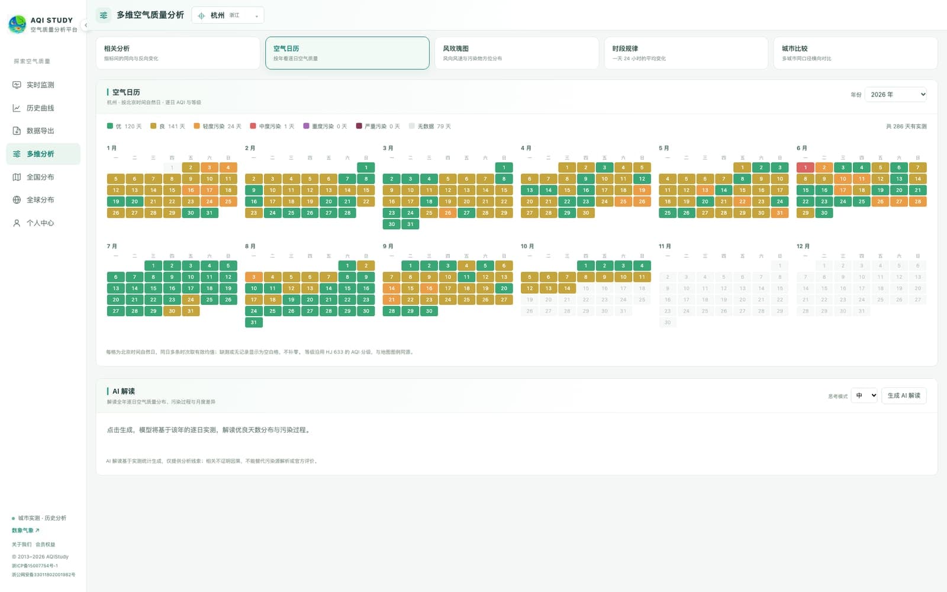The width and height of the screenshot is (947, 592).
Task: Click the 历史曲线 chart icon
Action: pos(17,108)
